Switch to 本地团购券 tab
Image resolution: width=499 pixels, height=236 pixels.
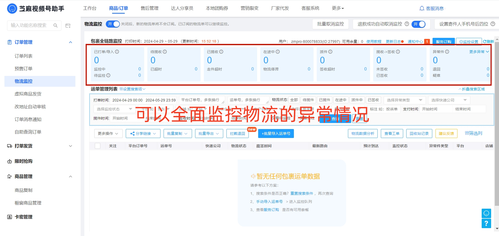click(217, 8)
